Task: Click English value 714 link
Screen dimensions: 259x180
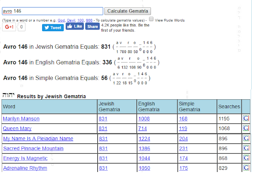Action: coord(142,129)
